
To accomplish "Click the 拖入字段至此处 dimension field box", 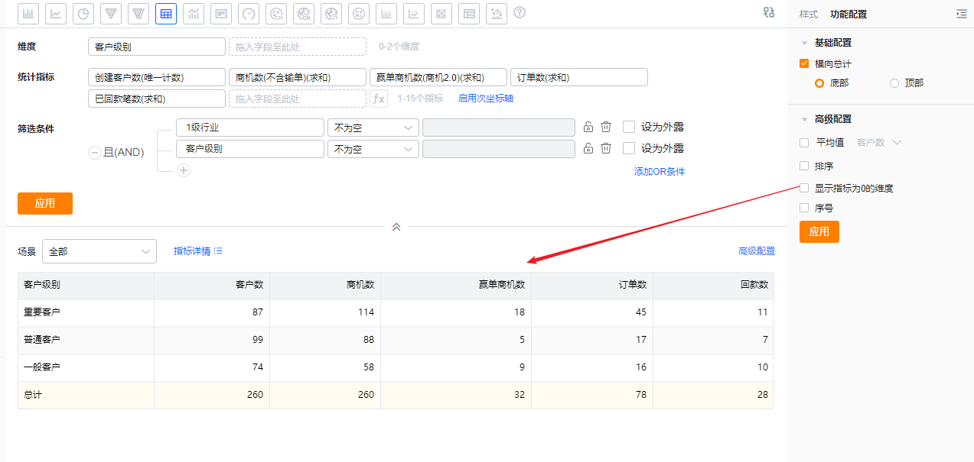I will [x=298, y=47].
